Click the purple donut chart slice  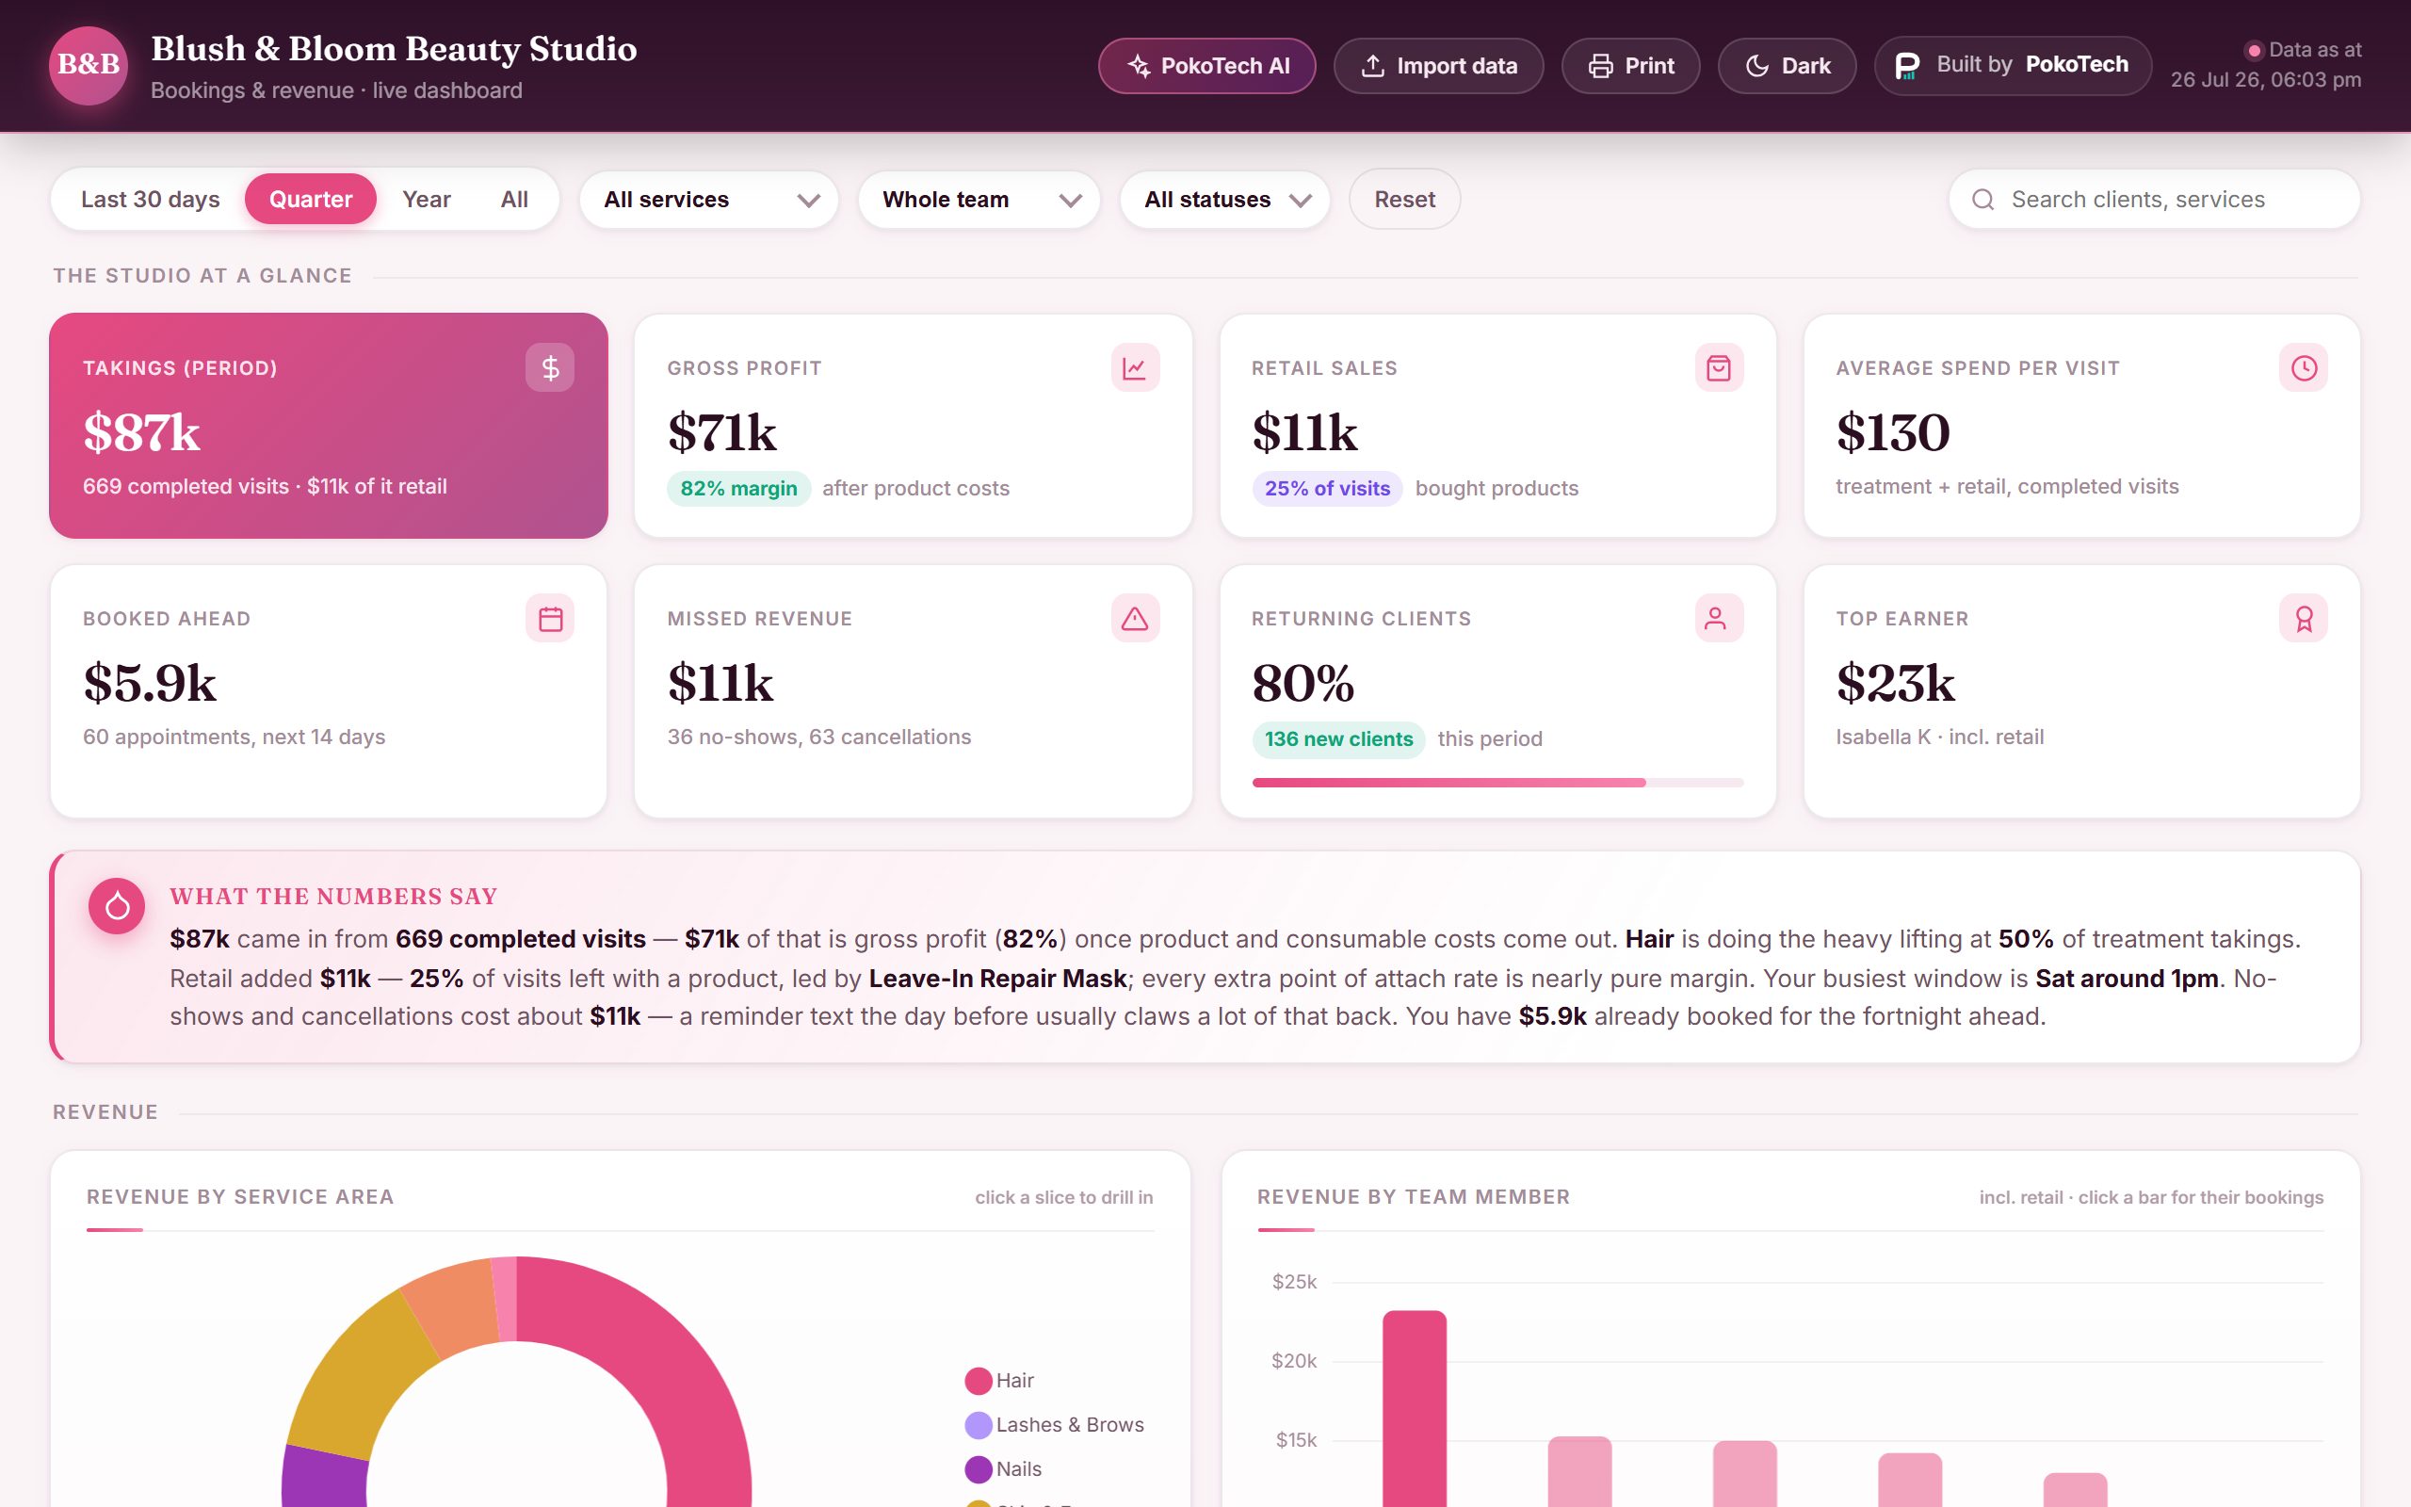(325, 1477)
